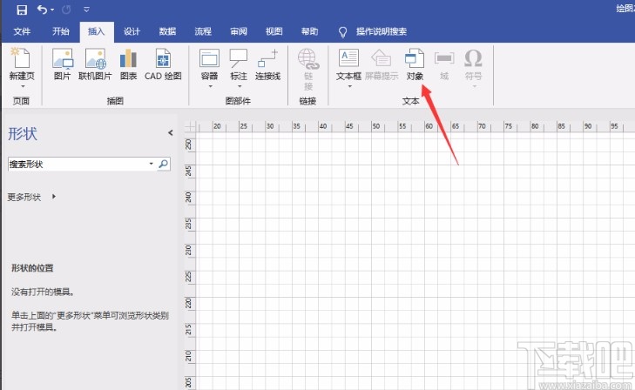Click the 符号 Omega symbol icon
Image resolution: width=635 pixels, height=390 pixels.
pos(473,58)
